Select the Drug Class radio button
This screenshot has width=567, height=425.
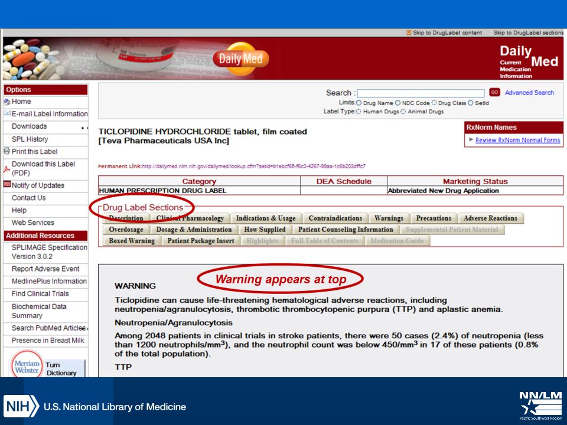[x=434, y=103]
